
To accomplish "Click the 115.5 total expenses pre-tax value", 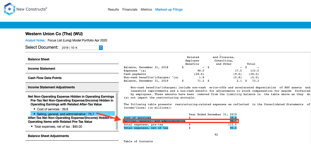I will point(232,125).
